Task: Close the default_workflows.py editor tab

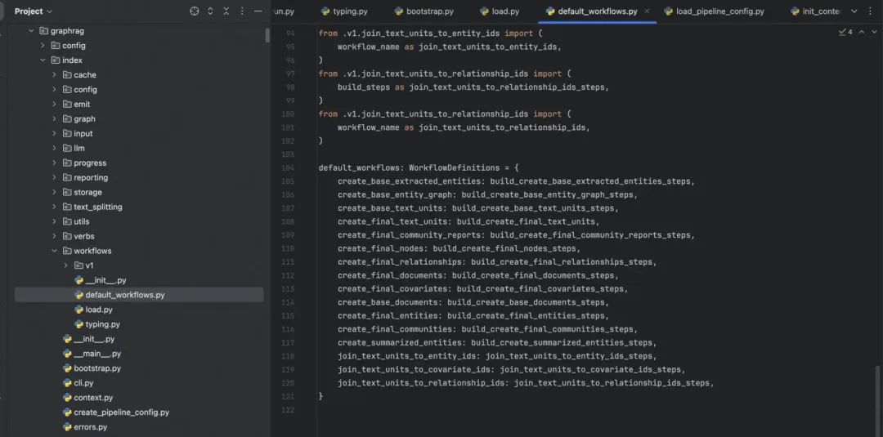Action: pos(648,11)
